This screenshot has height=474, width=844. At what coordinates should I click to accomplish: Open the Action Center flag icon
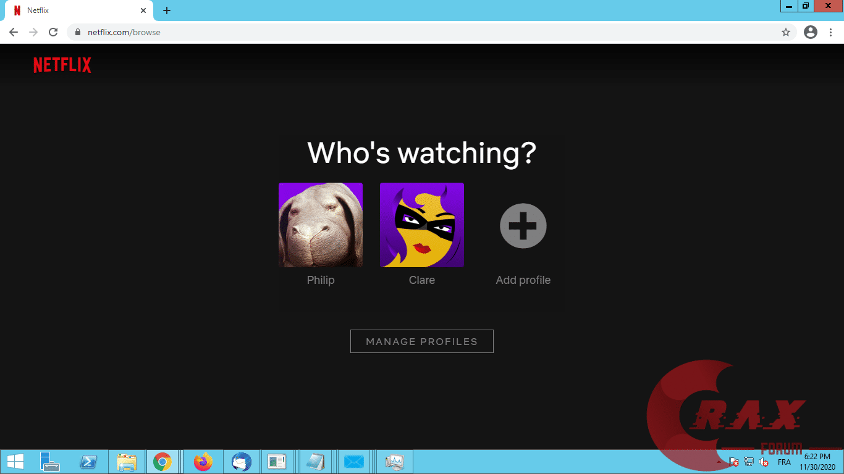coord(733,462)
